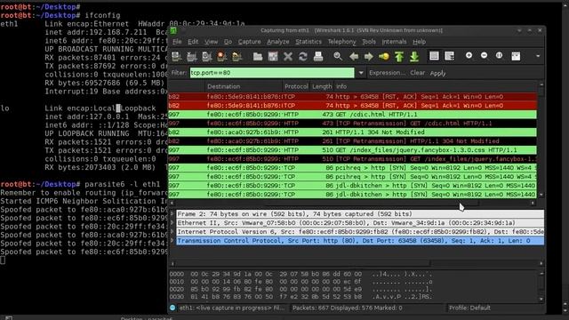Go back in packet history

[x=354, y=56]
